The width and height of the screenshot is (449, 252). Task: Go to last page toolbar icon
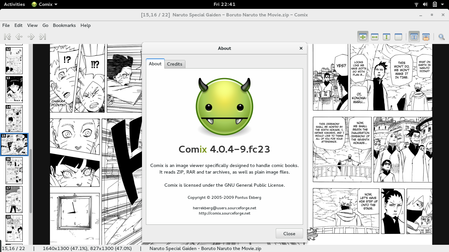point(42,37)
